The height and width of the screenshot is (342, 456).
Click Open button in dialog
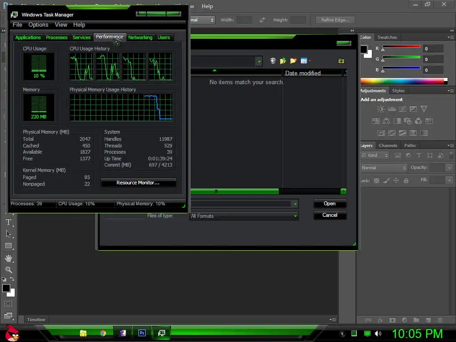point(330,204)
